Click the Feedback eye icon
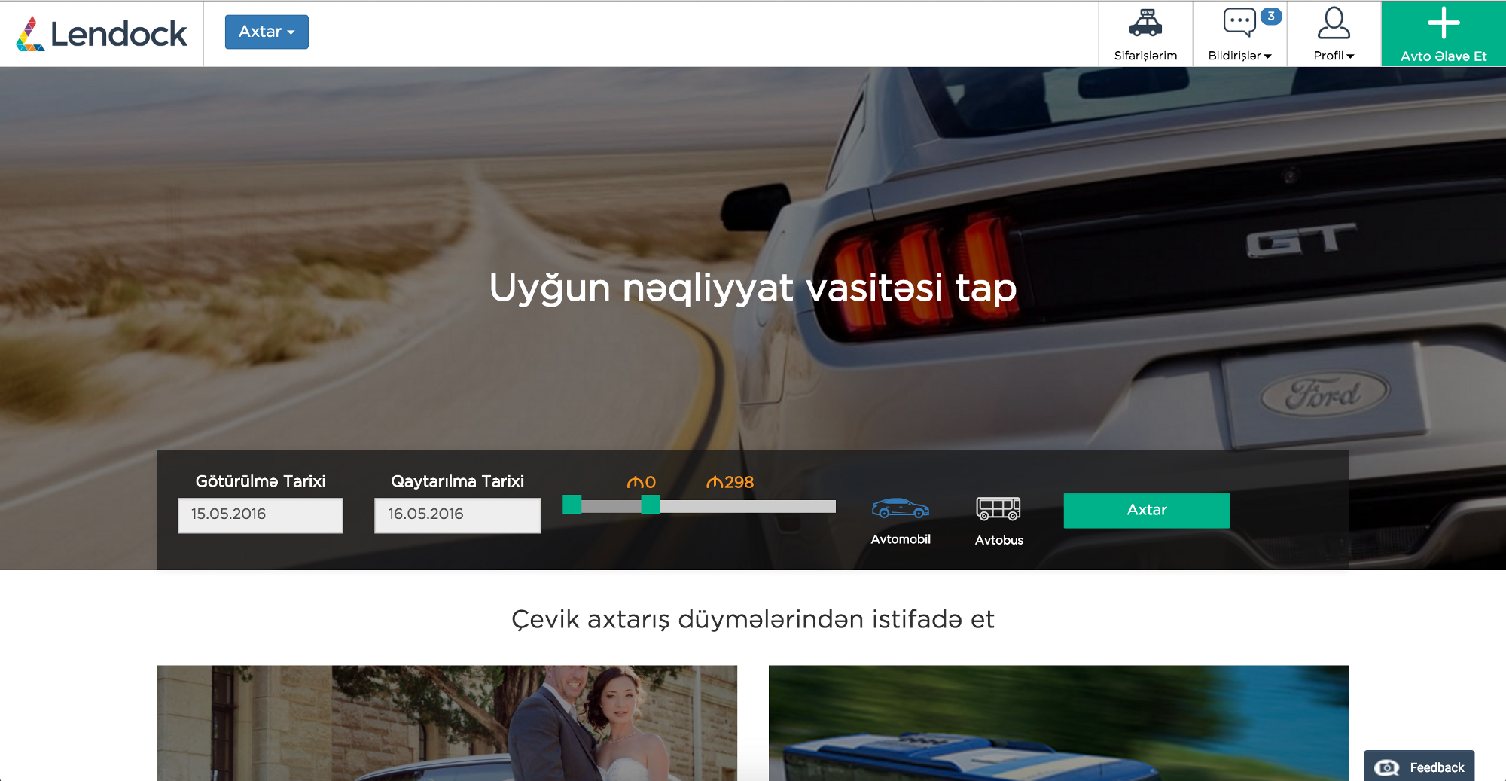 click(1386, 767)
